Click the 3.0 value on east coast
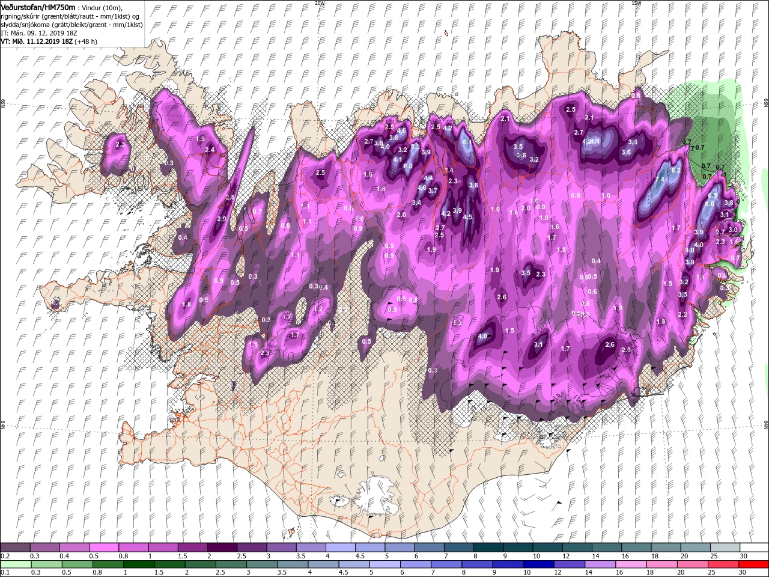The image size is (769, 577). click(x=733, y=230)
